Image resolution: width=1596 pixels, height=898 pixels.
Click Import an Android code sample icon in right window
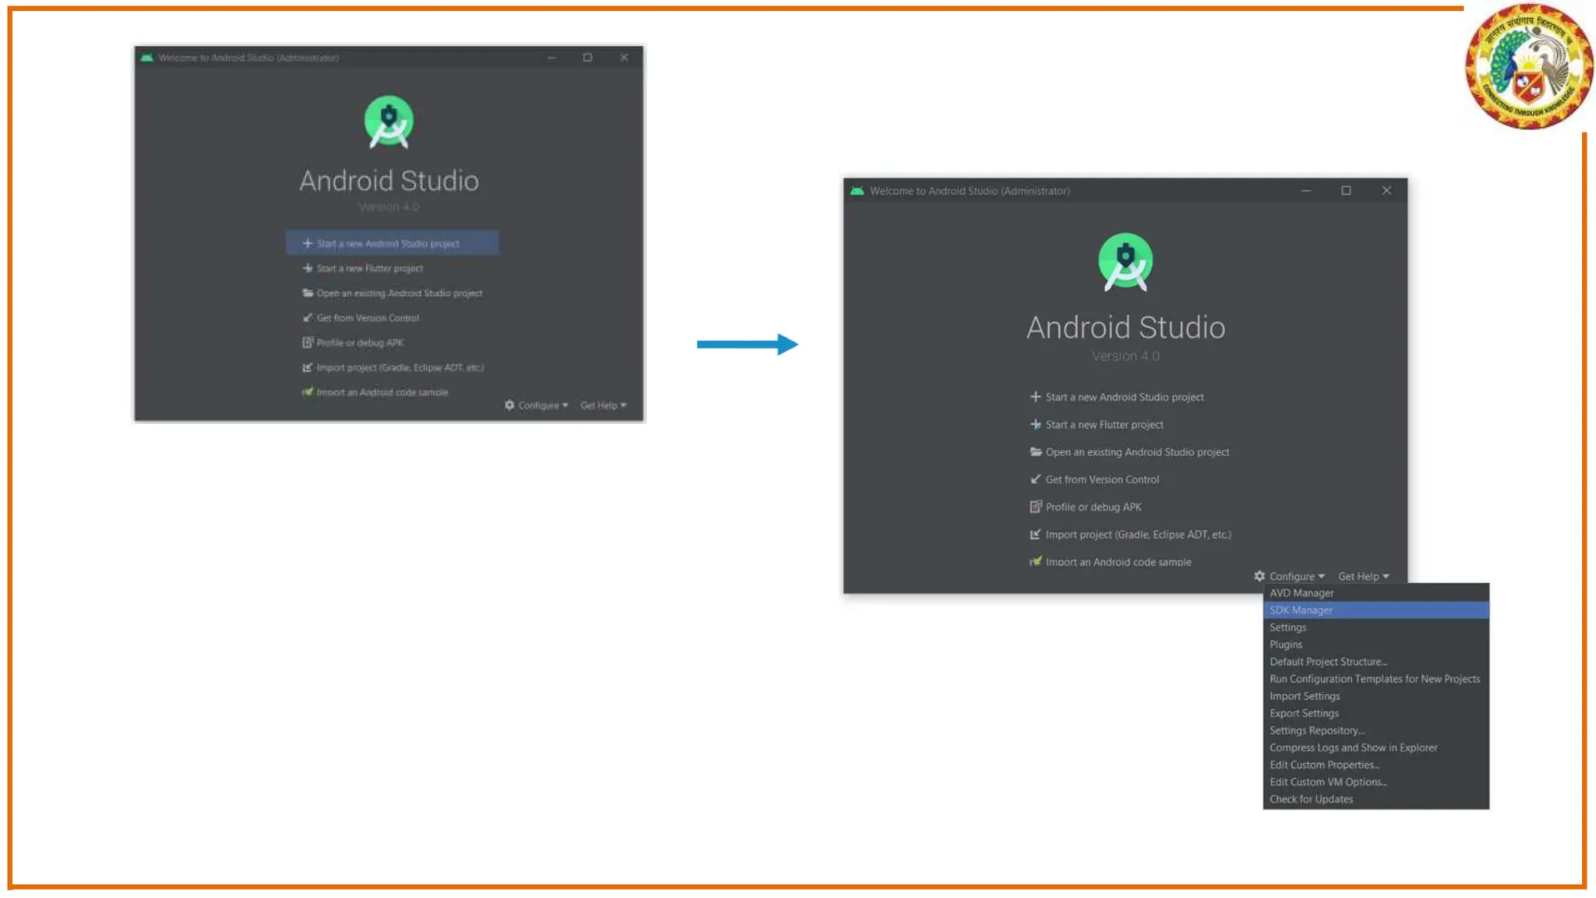coord(1035,561)
